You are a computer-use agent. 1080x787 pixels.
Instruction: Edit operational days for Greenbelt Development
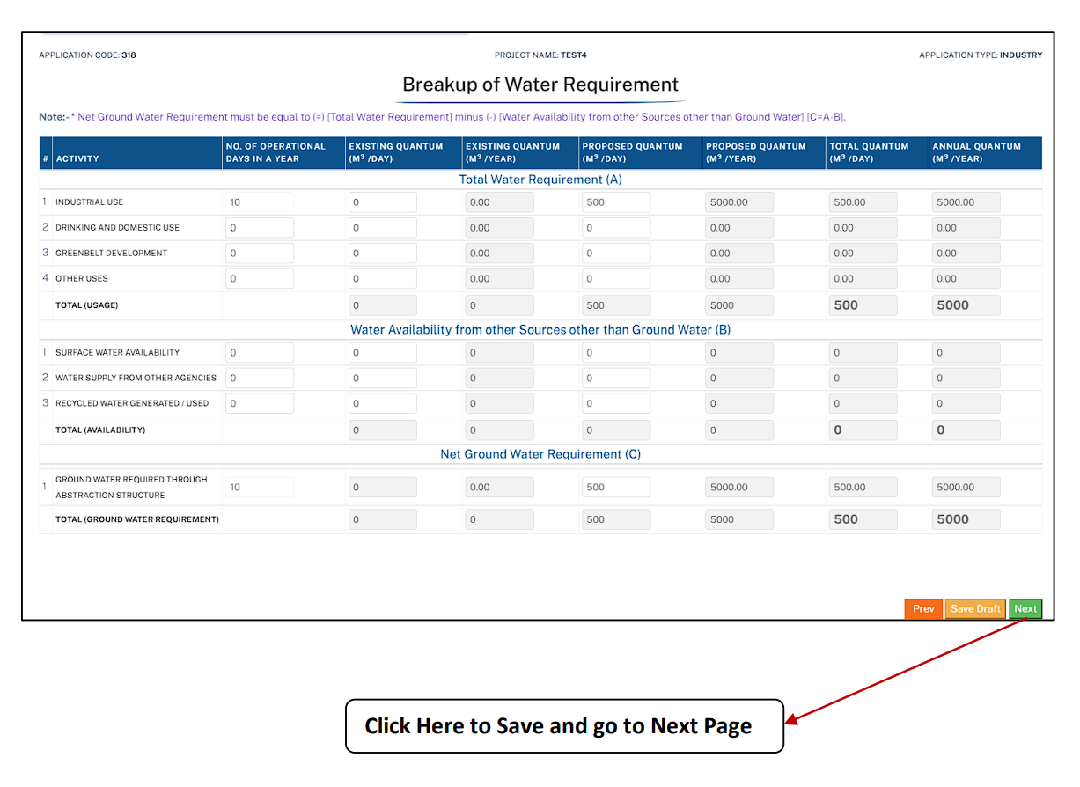[x=259, y=253]
